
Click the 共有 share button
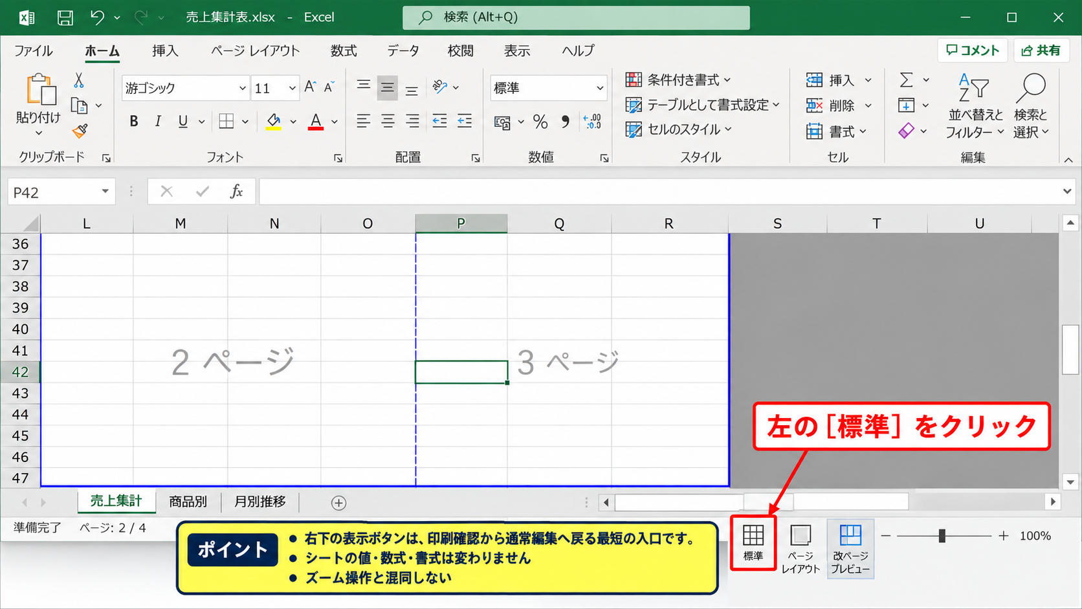pyautogui.click(x=1041, y=50)
